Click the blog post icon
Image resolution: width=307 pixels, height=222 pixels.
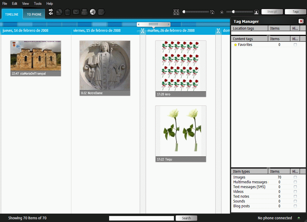[101, 12]
